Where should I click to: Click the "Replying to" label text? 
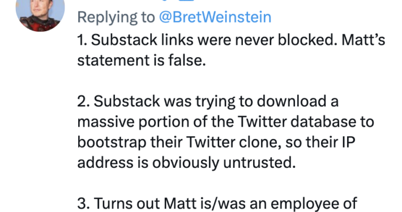pos(116,18)
